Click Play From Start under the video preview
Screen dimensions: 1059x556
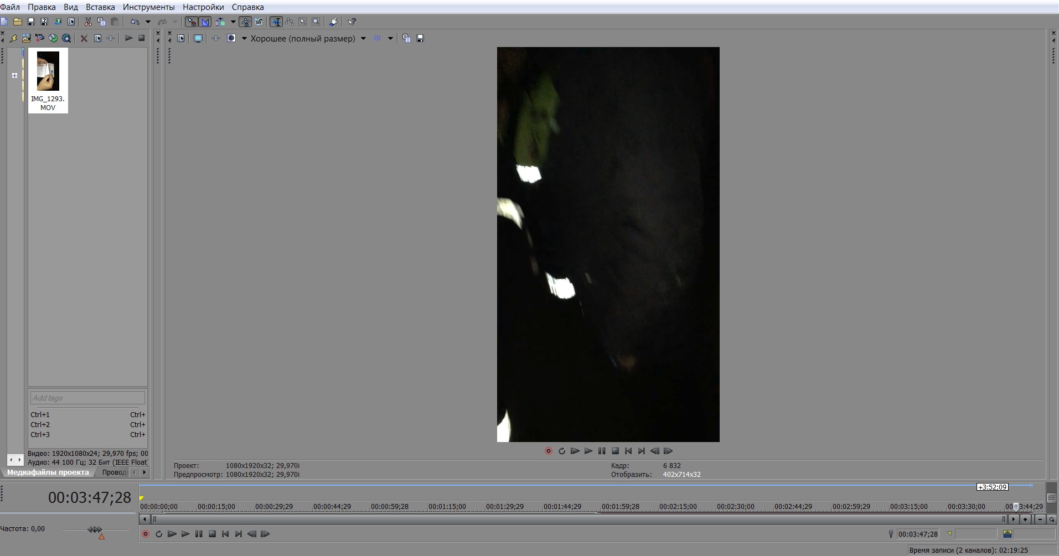[x=575, y=451]
